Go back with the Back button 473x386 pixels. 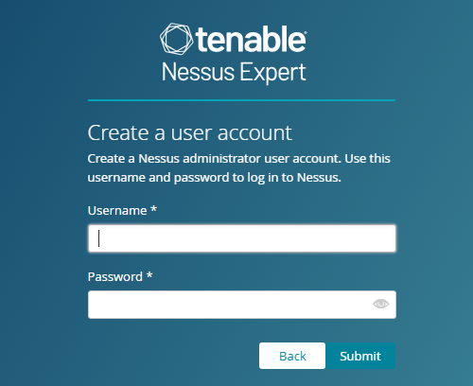click(292, 356)
